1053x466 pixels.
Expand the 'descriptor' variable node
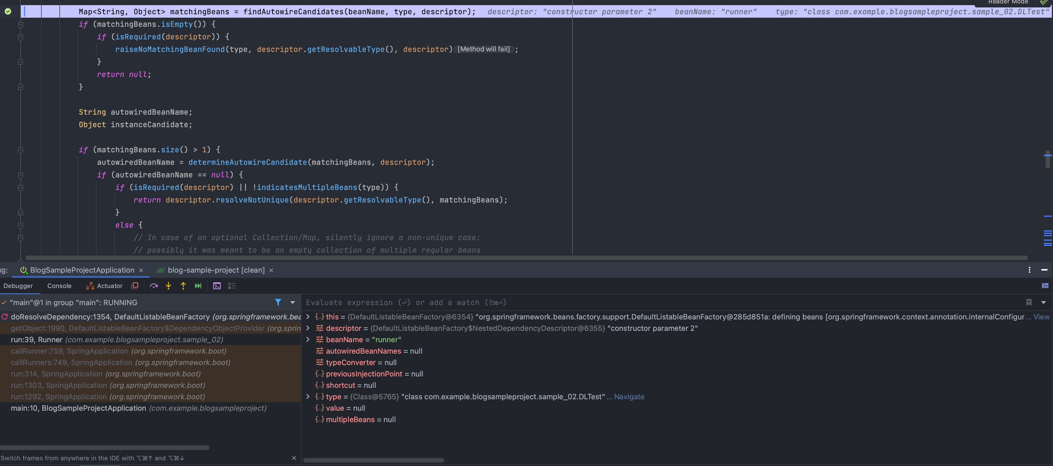point(308,328)
